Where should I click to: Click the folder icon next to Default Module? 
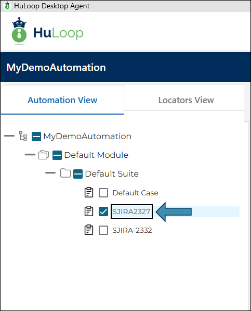pos(44,155)
